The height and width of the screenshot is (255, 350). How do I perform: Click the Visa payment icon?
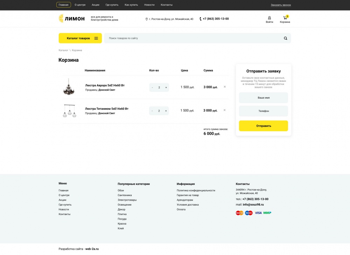click(x=258, y=213)
